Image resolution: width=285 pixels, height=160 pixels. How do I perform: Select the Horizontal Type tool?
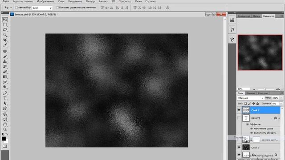(x=5, y=98)
